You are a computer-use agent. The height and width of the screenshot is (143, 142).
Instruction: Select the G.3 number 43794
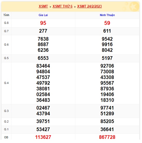(x=43, y=113)
